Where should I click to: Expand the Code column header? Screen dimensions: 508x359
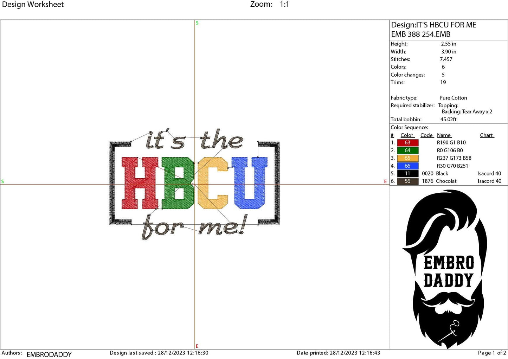426,135
